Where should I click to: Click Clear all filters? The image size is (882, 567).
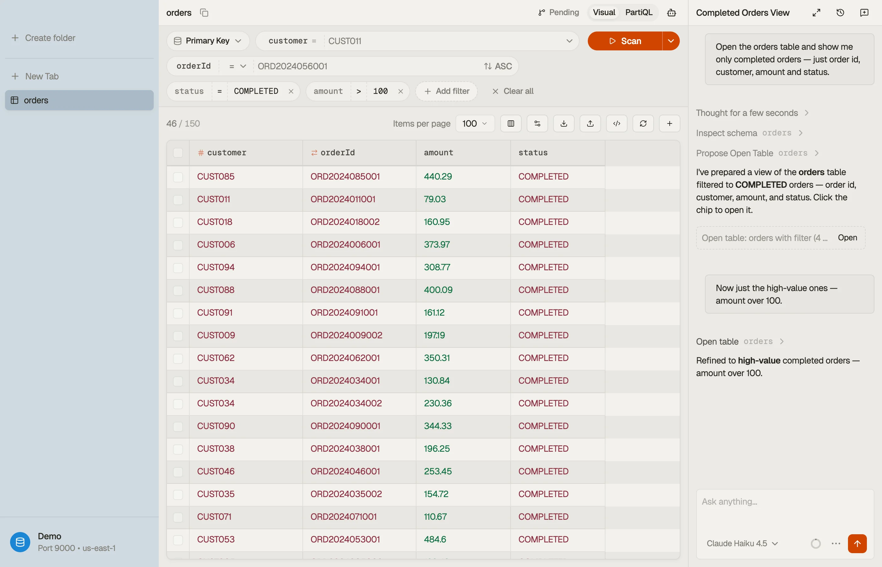(x=513, y=91)
